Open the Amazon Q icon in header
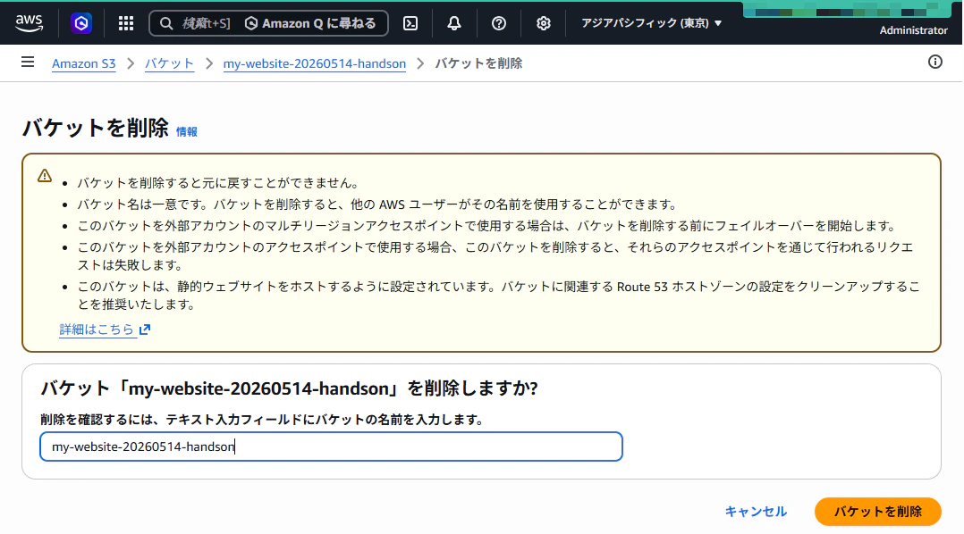Screen dimensions: 964x534 click(x=81, y=22)
